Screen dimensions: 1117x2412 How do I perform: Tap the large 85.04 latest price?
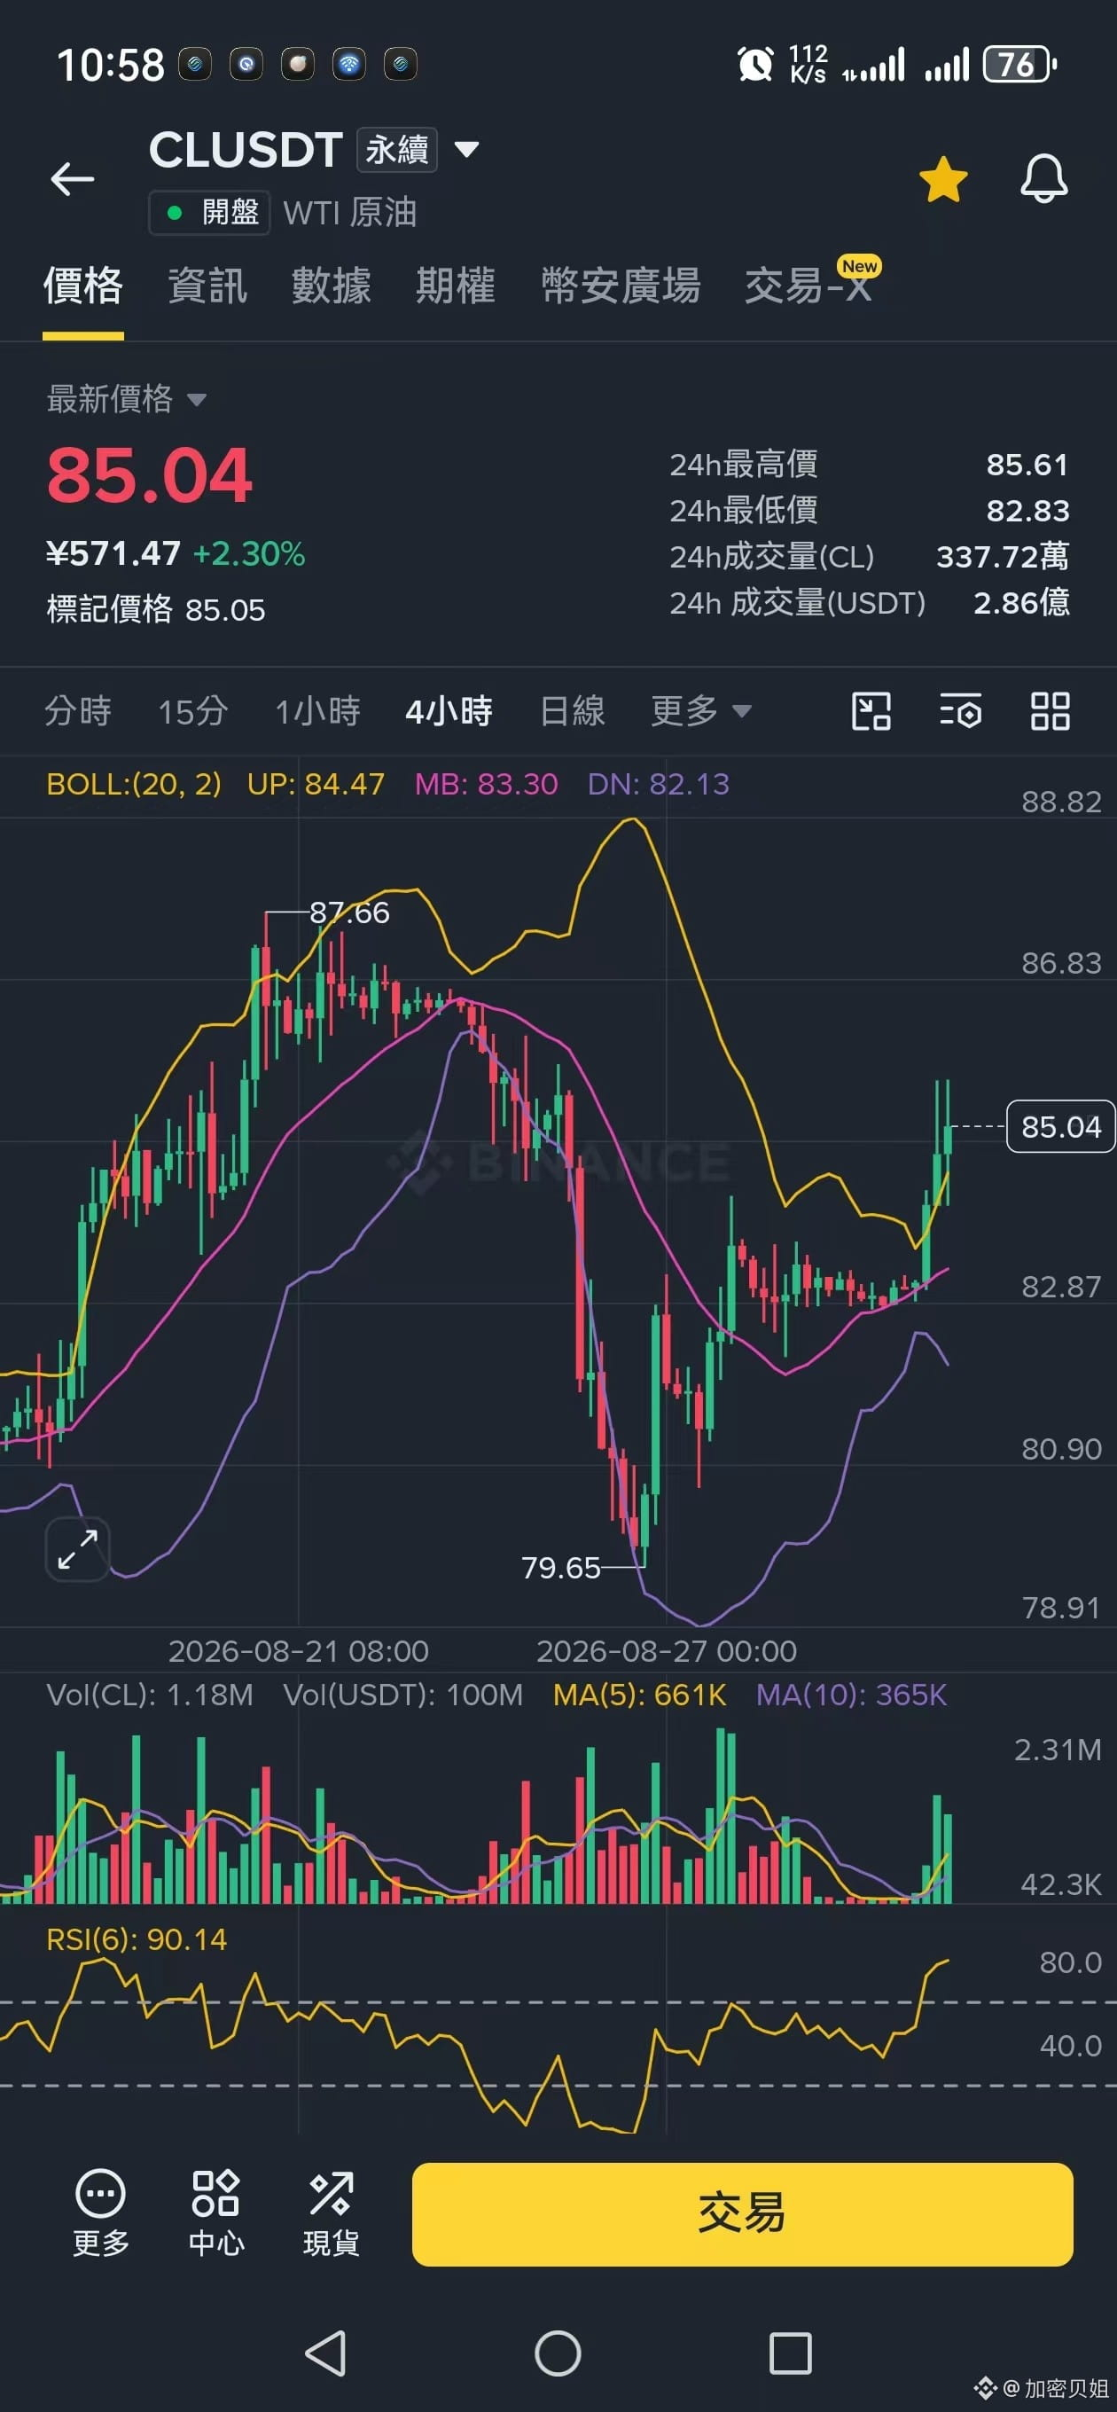point(150,474)
